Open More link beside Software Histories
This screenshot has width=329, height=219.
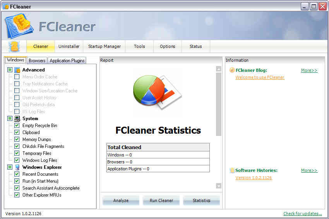point(309,170)
